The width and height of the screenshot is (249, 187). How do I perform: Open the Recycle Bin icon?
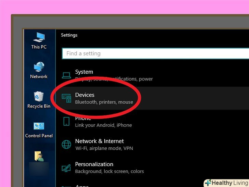(x=39, y=97)
